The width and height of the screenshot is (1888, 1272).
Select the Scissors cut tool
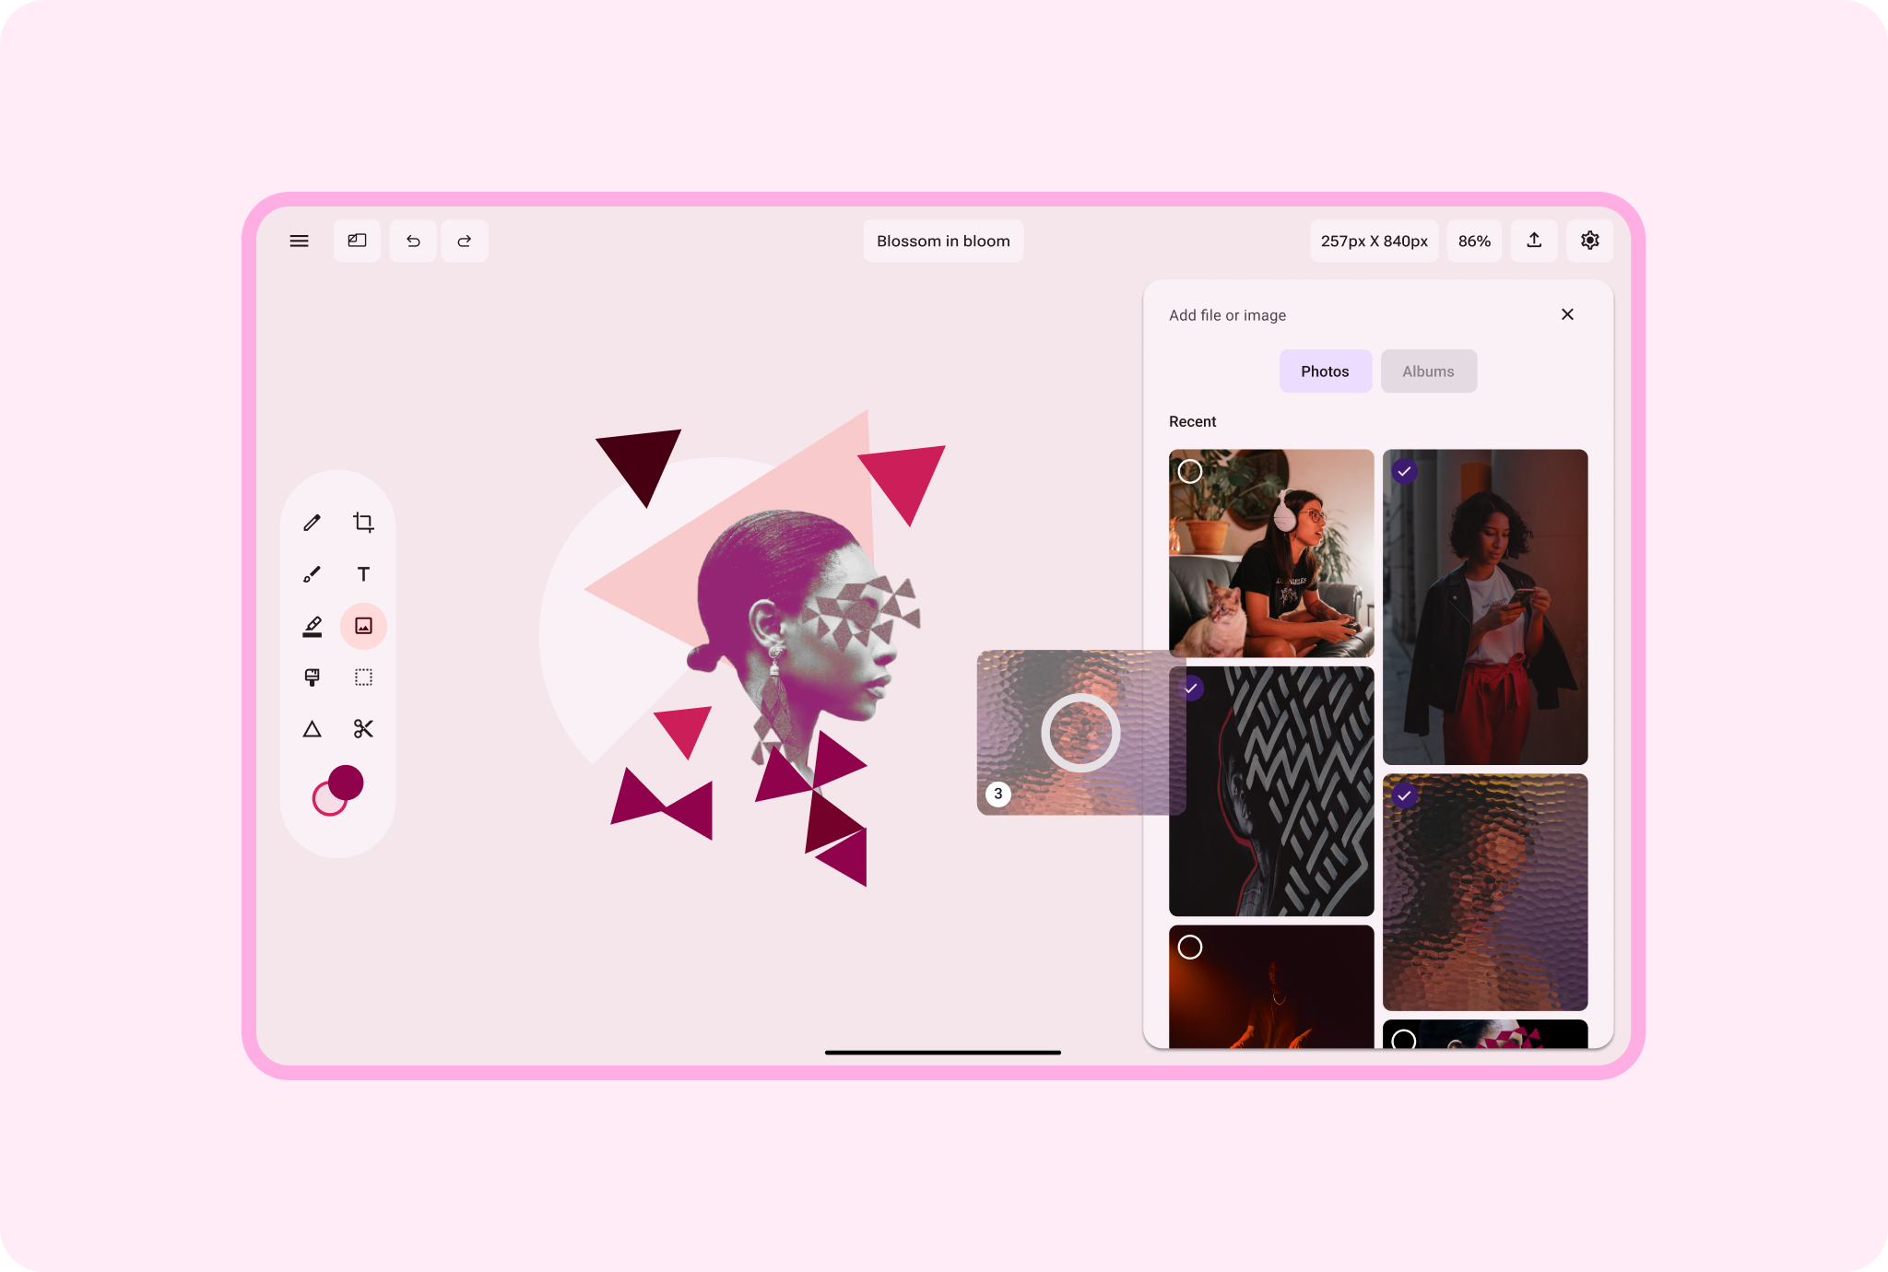coord(363,729)
